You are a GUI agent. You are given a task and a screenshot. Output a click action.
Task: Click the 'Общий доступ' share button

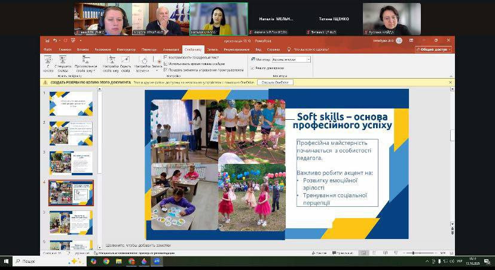(x=433, y=49)
